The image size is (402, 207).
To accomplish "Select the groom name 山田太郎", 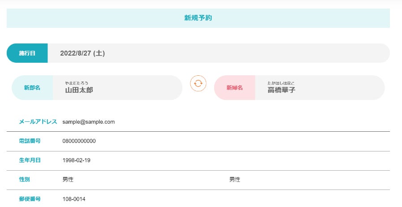I will [x=79, y=91].
